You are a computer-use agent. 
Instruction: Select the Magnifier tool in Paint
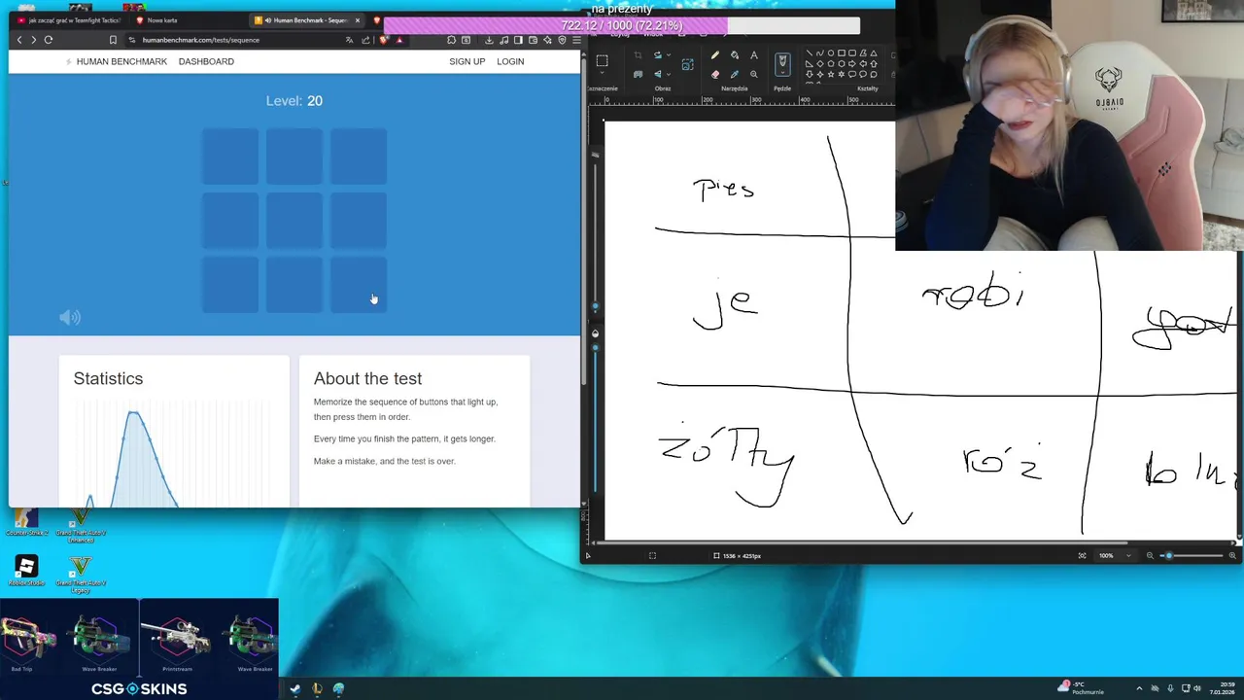(x=754, y=75)
